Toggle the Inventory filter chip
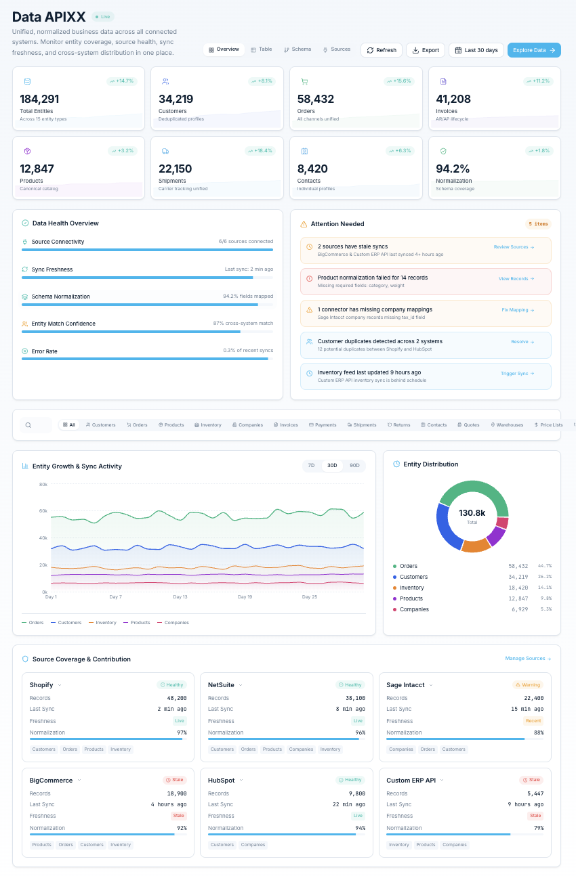Viewport: 576px width, 876px height. pyautogui.click(x=211, y=424)
